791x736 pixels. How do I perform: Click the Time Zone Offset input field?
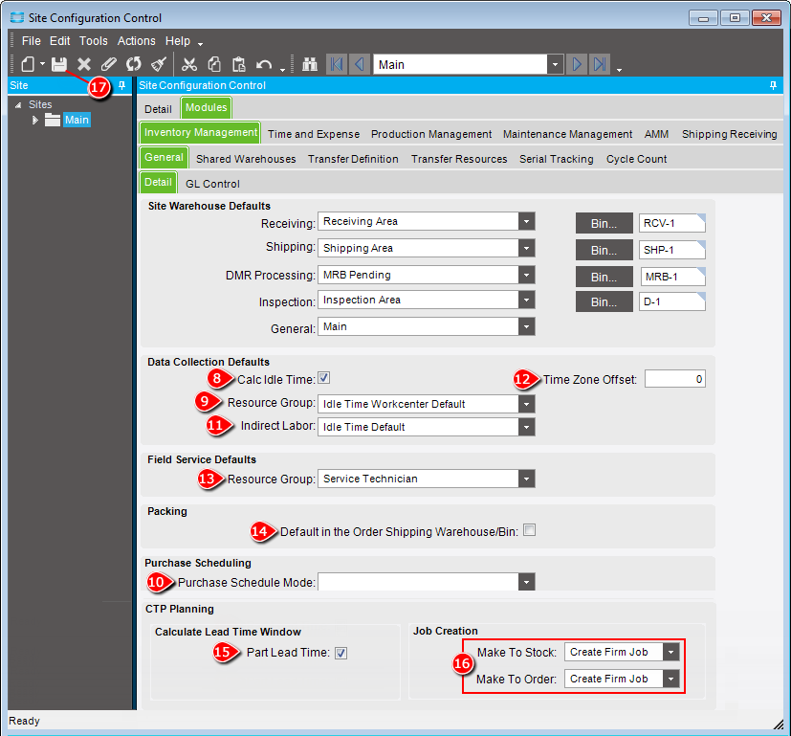(x=674, y=378)
